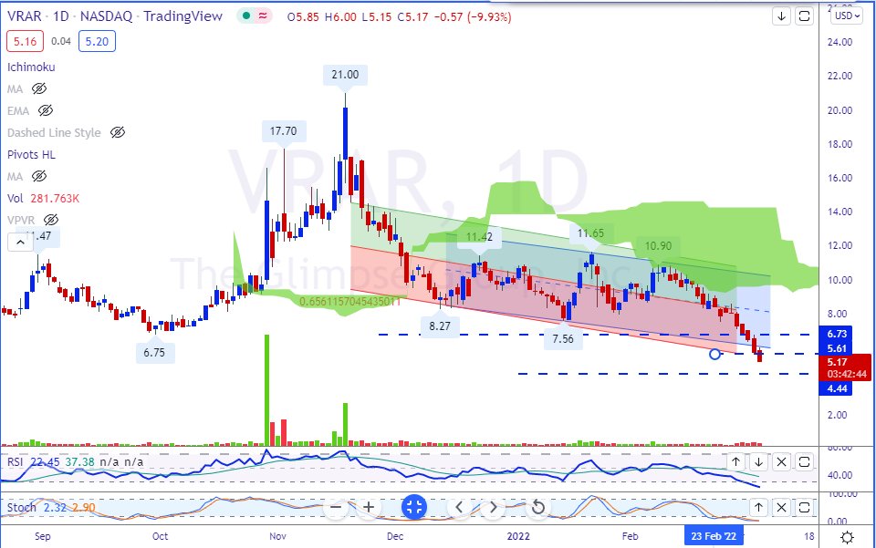Toggle visibility of the first MA indicator

coord(39,88)
